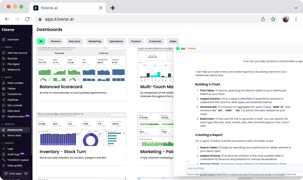Viewport: 303px width, 180px height.
Task: Select the Product filter tab
Action: pyautogui.click(x=136, y=41)
